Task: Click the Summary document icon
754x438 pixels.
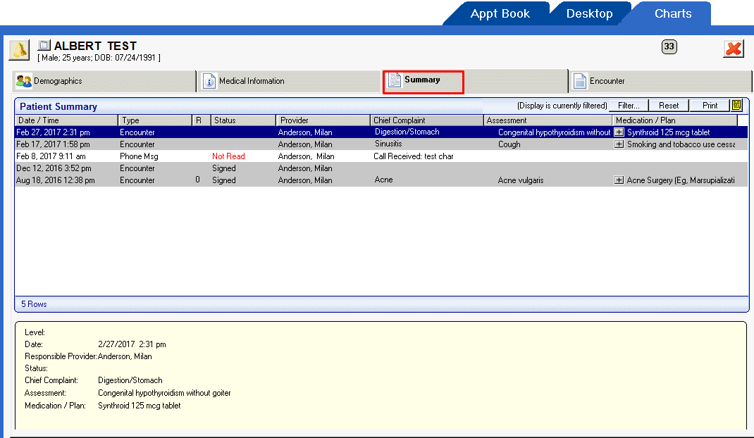Action: (393, 82)
